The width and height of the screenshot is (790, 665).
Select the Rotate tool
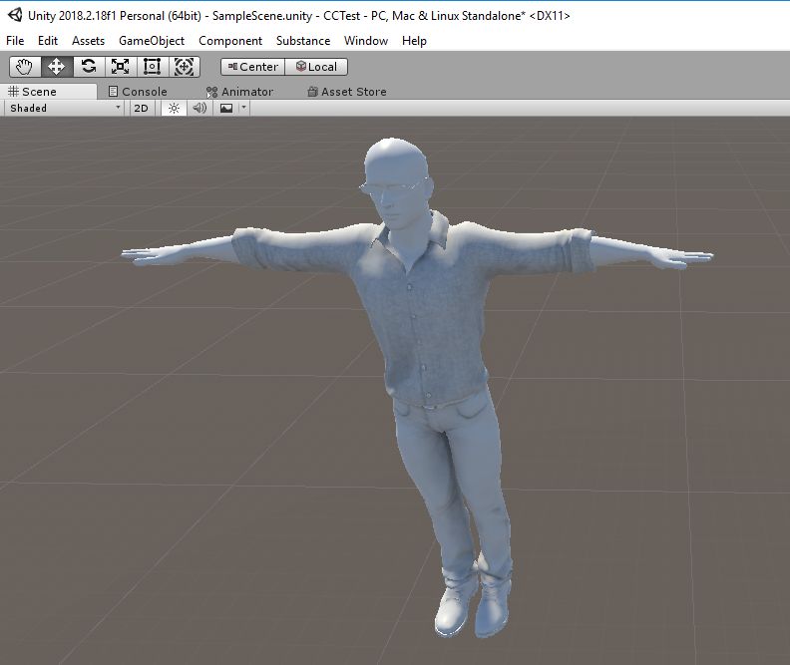(x=89, y=67)
